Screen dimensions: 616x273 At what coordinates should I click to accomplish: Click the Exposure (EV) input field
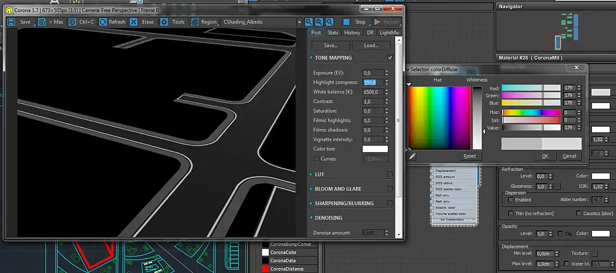click(373, 73)
